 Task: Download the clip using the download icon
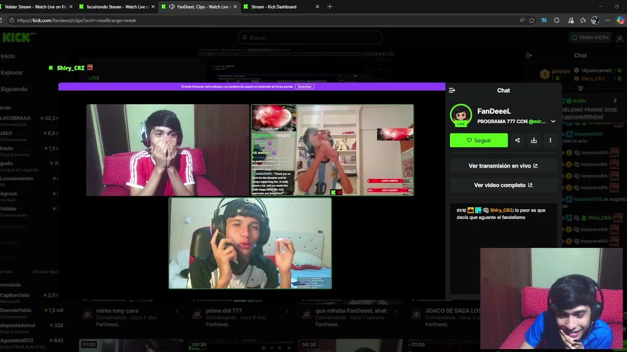coord(534,140)
